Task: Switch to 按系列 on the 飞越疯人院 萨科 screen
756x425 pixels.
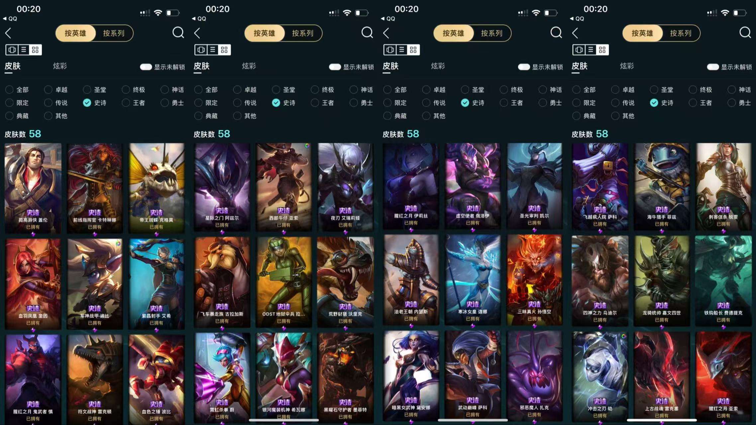Action: (x=681, y=33)
